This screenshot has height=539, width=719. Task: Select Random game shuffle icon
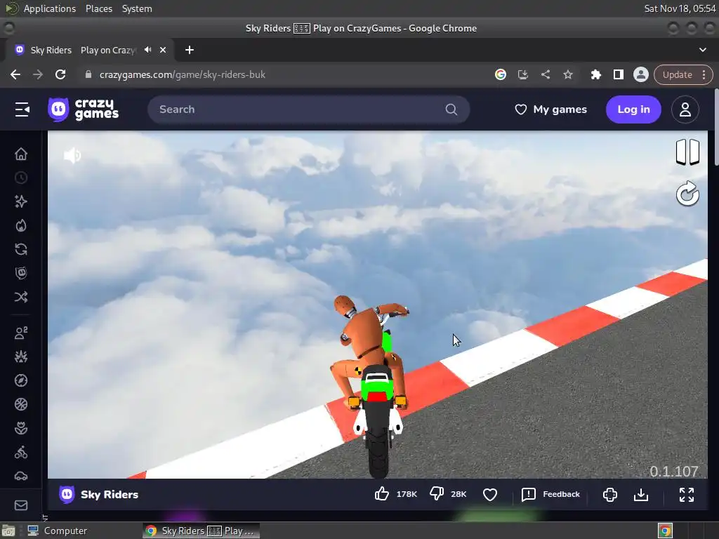click(21, 297)
